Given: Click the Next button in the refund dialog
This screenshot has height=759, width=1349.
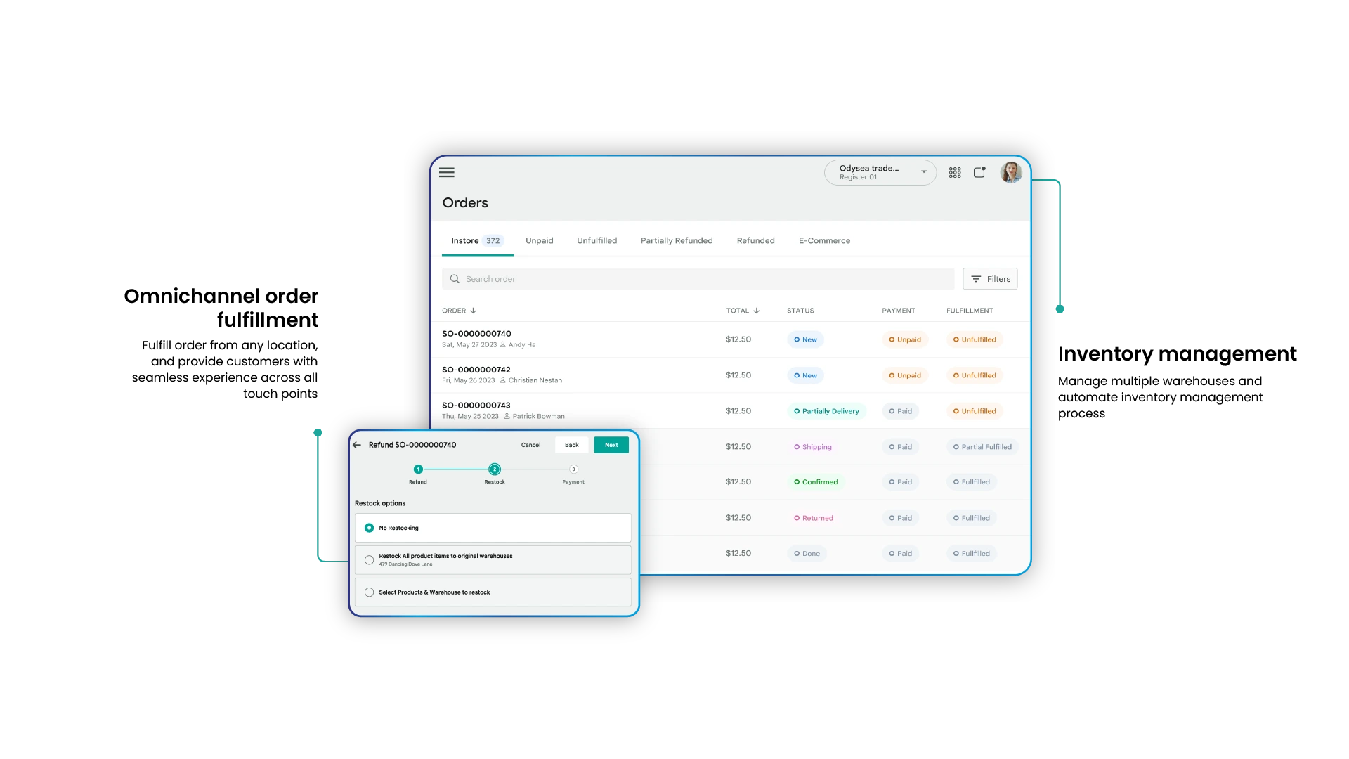Looking at the screenshot, I should coord(611,445).
